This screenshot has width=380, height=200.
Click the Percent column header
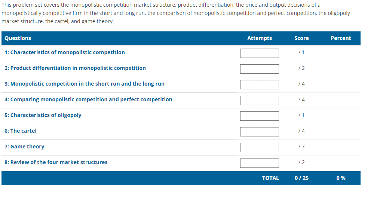(341, 38)
